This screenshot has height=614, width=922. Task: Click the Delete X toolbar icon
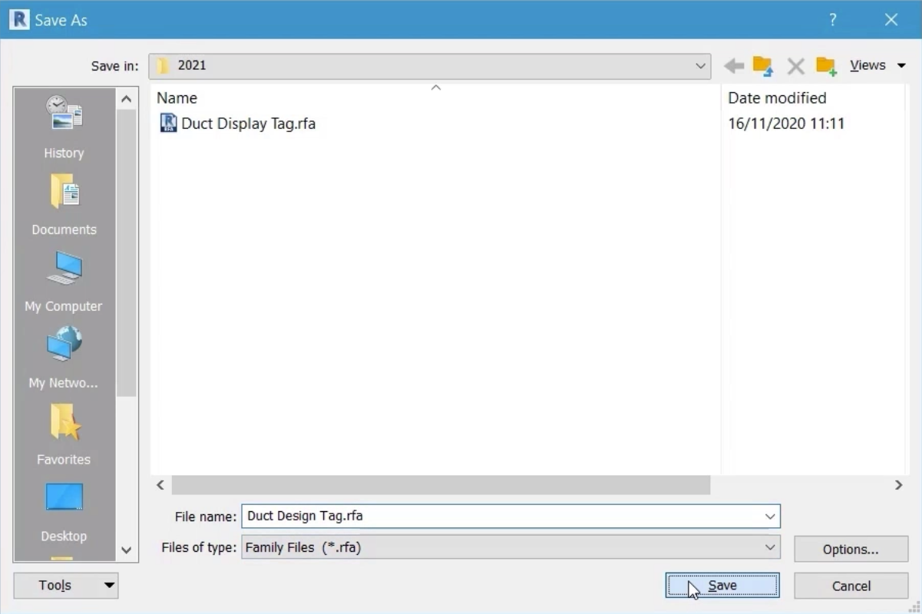[x=795, y=66]
